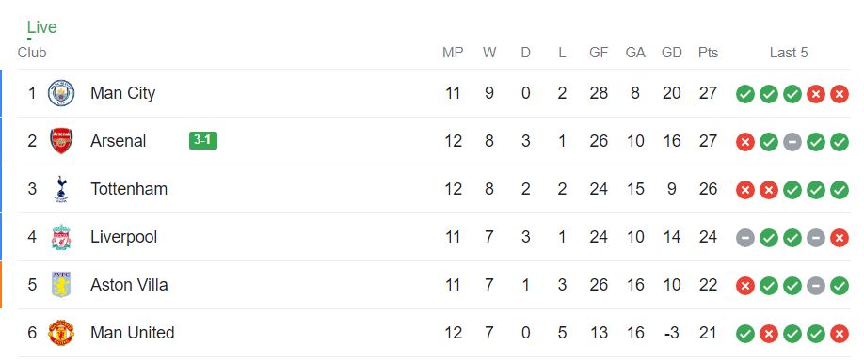Open the Tottenham team name link
The height and width of the screenshot is (362, 864).
coord(129,189)
